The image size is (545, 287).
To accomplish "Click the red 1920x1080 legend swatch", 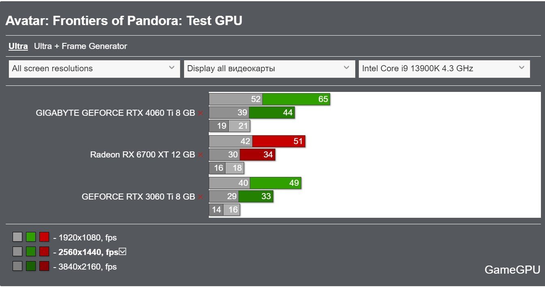I will 44,237.
